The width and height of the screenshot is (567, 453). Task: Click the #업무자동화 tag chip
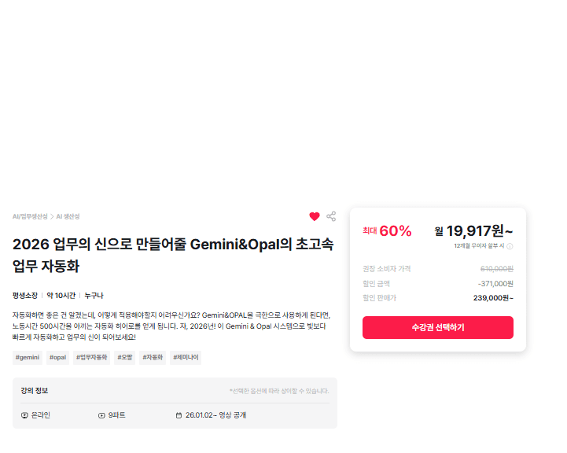[91, 358]
